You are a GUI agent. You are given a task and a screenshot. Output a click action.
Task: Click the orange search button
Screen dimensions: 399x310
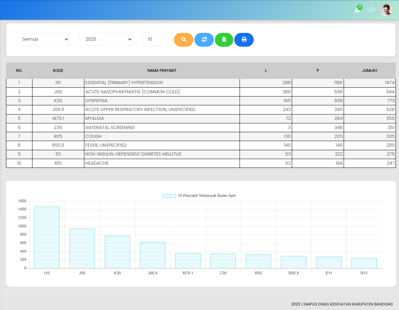(183, 40)
